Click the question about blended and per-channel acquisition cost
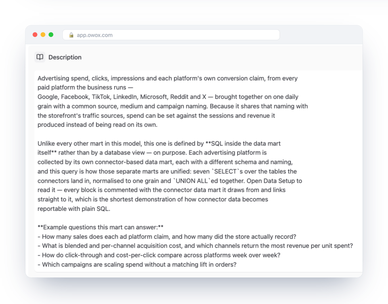This screenshot has height=304, width=388. click(195, 246)
